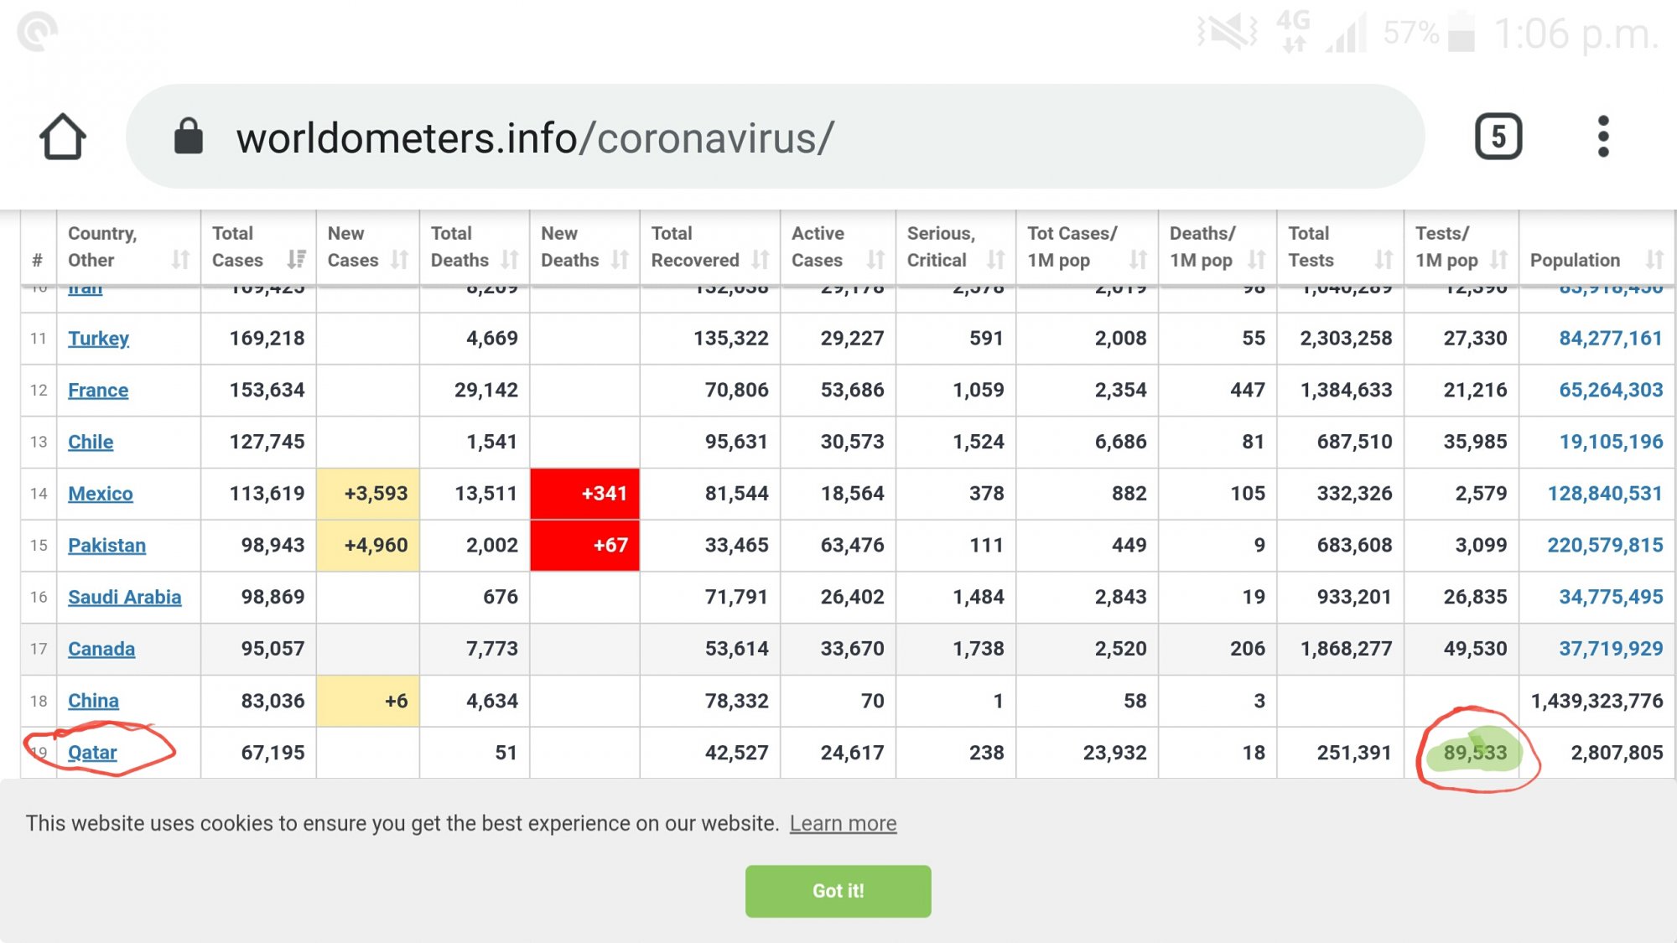Viewport: 1677px width, 943px height.
Task: Sort table by New Cases column
Action: coord(368,247)
